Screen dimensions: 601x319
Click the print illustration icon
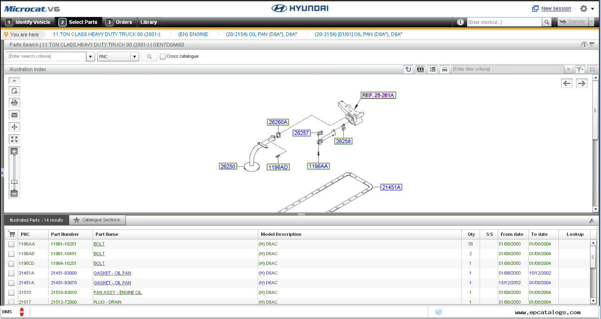(x=14, y=103)
